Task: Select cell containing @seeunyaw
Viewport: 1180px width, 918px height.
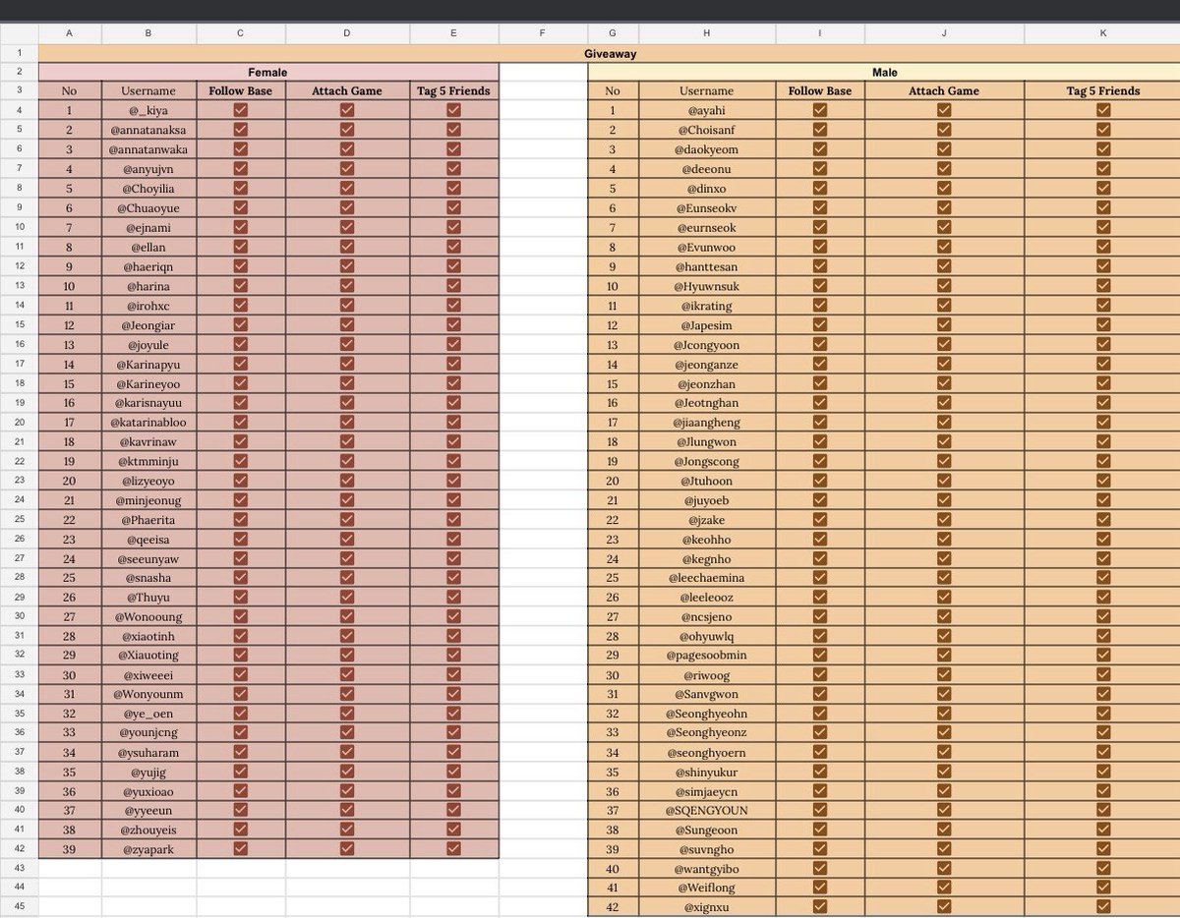Action: click(148, 557)
